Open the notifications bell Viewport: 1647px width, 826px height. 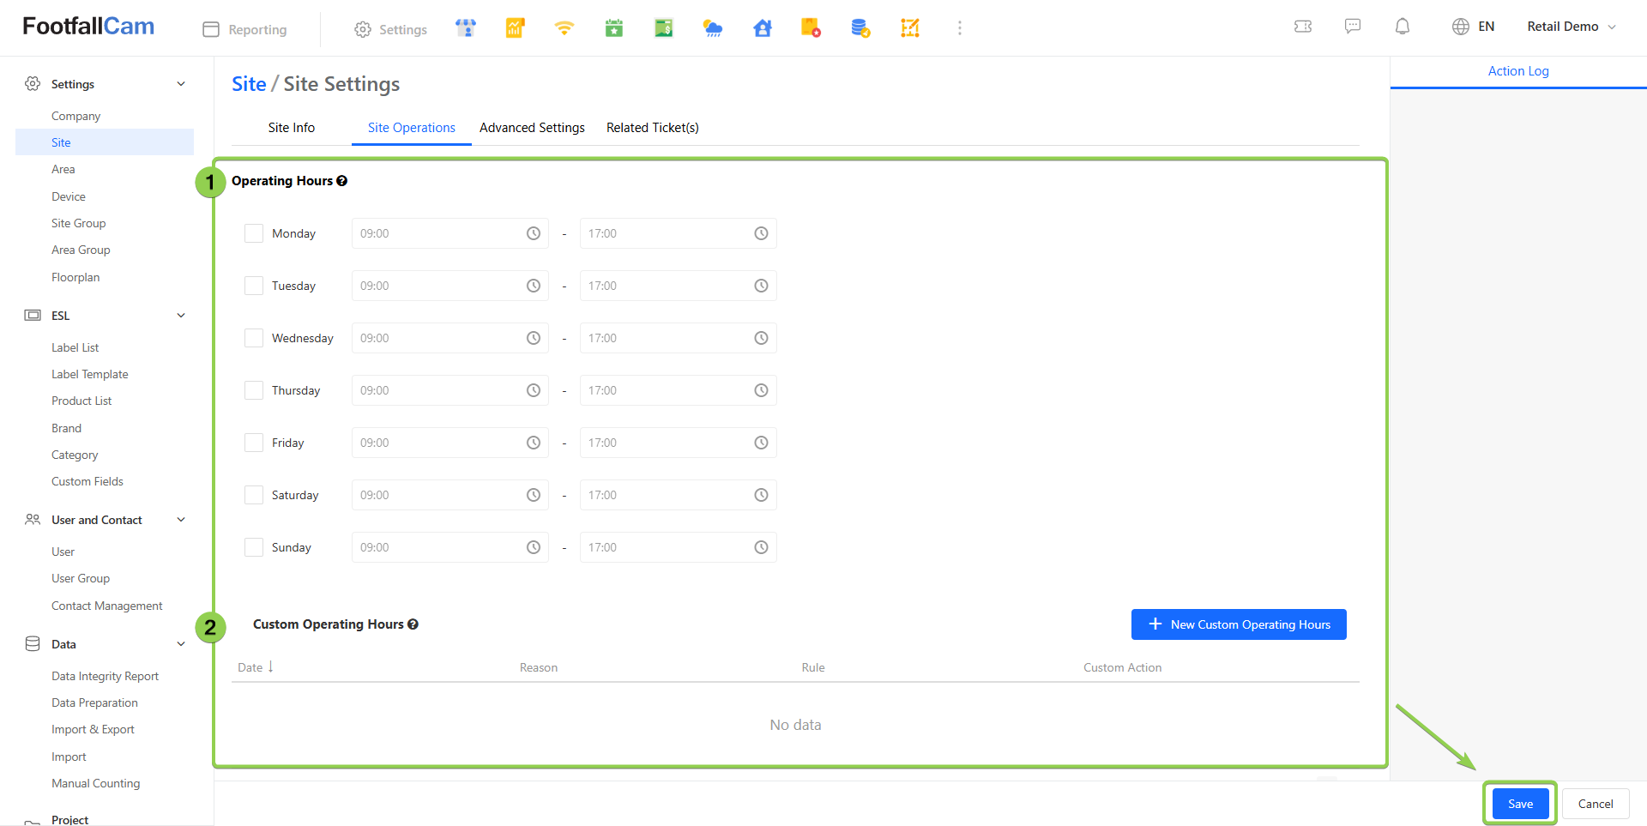click(1403, 27)
